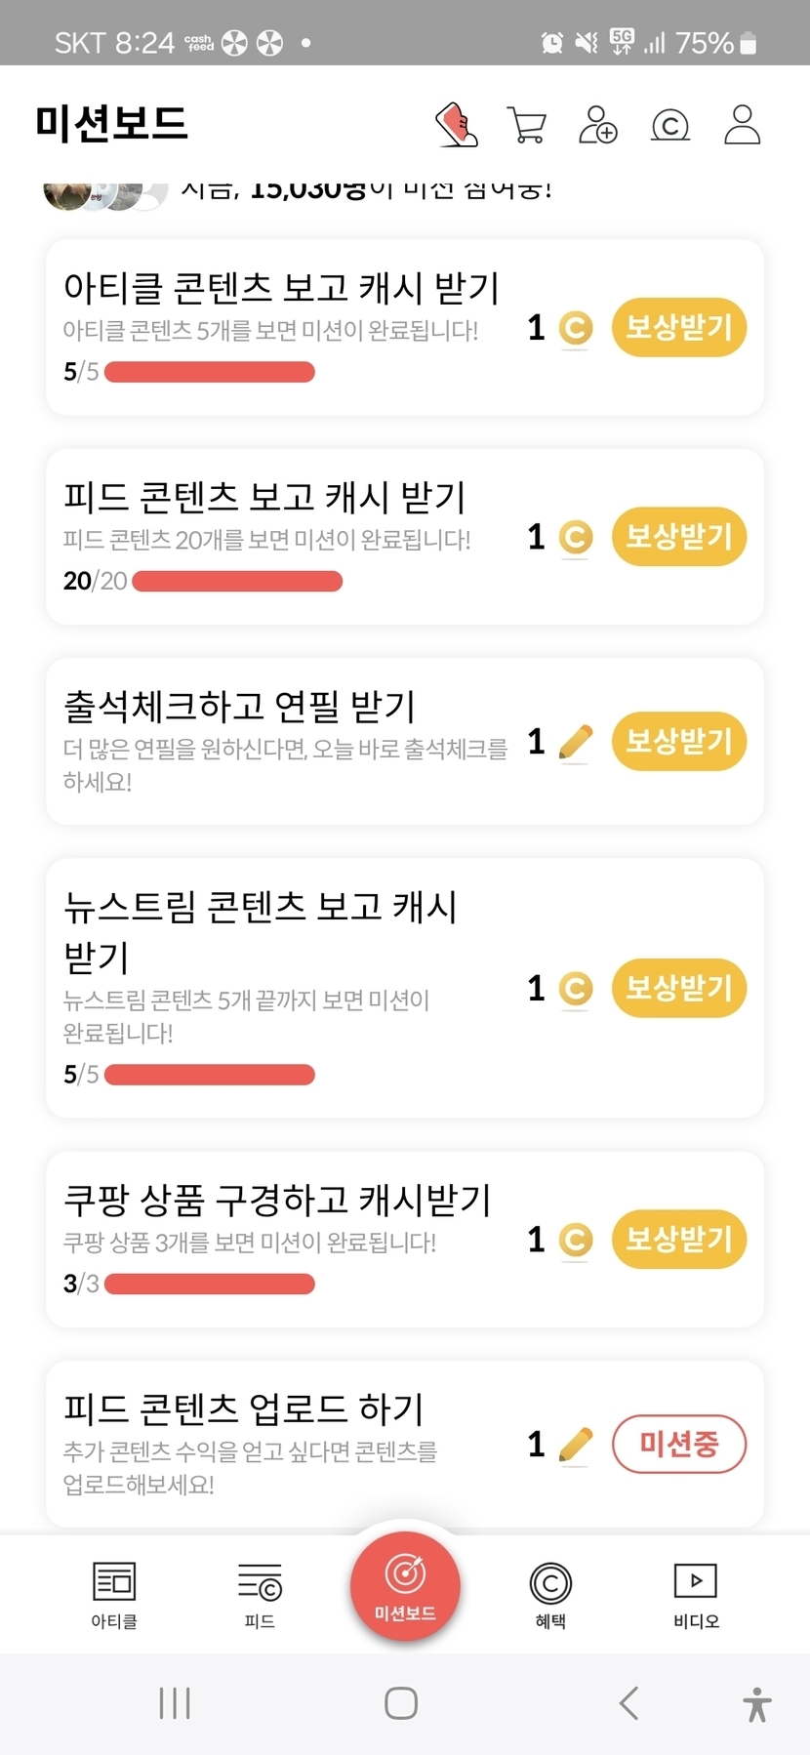Claim reward for 아티클 콘텐츠 mission
Screen dimensions: 810x1755
[x=678, y=327]
